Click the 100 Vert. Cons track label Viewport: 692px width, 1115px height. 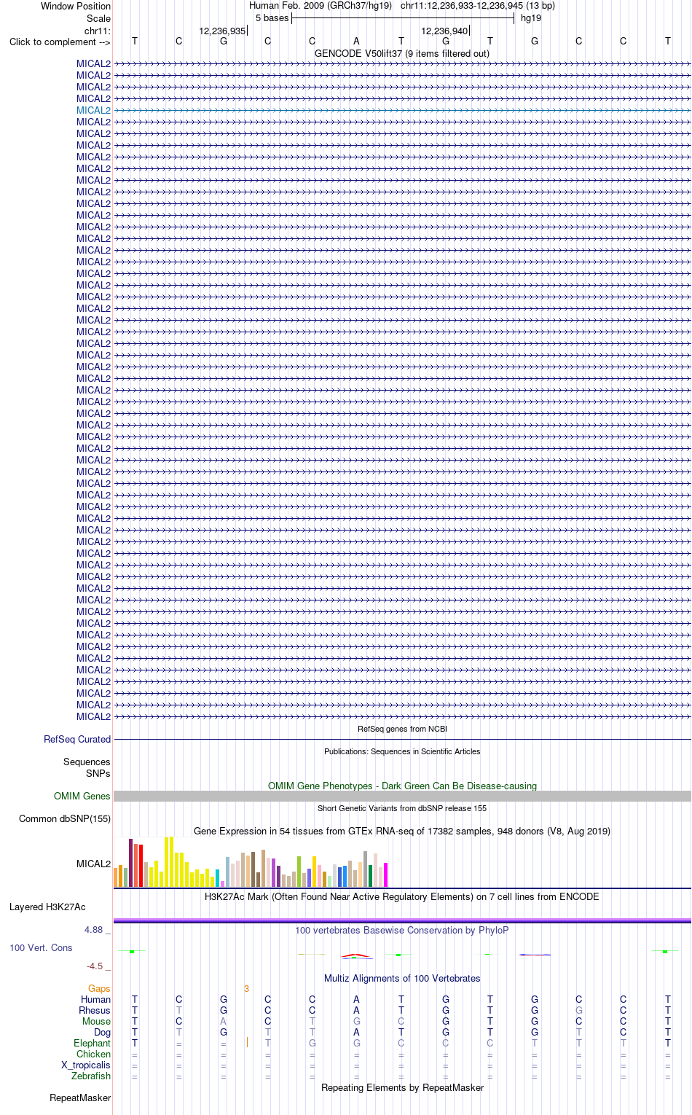click(41, 947)
